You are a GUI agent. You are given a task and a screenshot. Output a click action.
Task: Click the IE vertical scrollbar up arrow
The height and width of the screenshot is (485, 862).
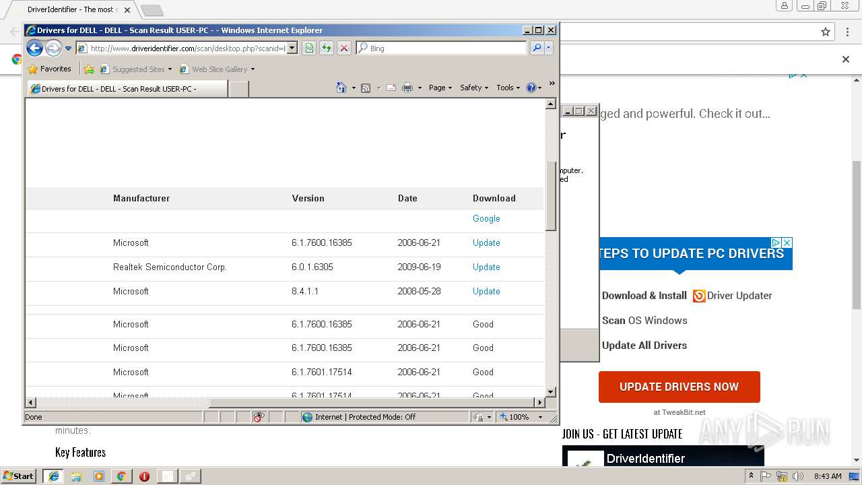[551, 104]
